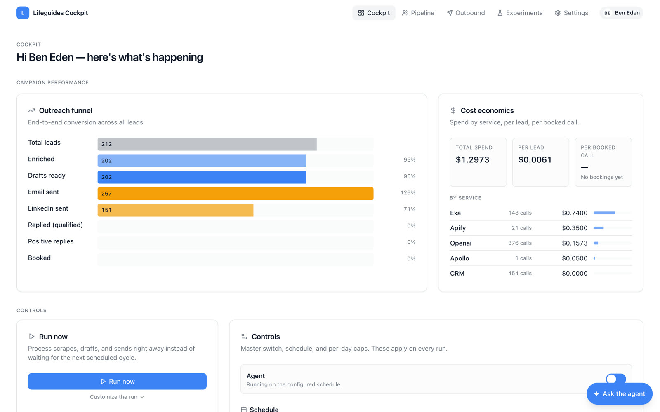This screenshot has height=412, width=660.
Task: Click the BE avatar initials badge
Action: (607, 13)
